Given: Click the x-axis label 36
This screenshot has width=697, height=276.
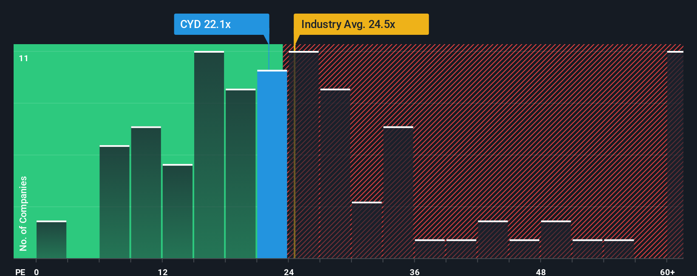Looking at the screenshot, I should (x=415, y=272).
